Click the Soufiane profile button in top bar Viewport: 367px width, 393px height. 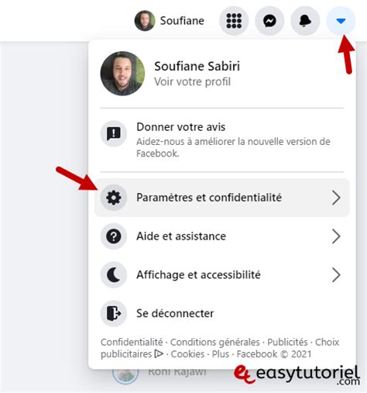(x=170, y=21)
